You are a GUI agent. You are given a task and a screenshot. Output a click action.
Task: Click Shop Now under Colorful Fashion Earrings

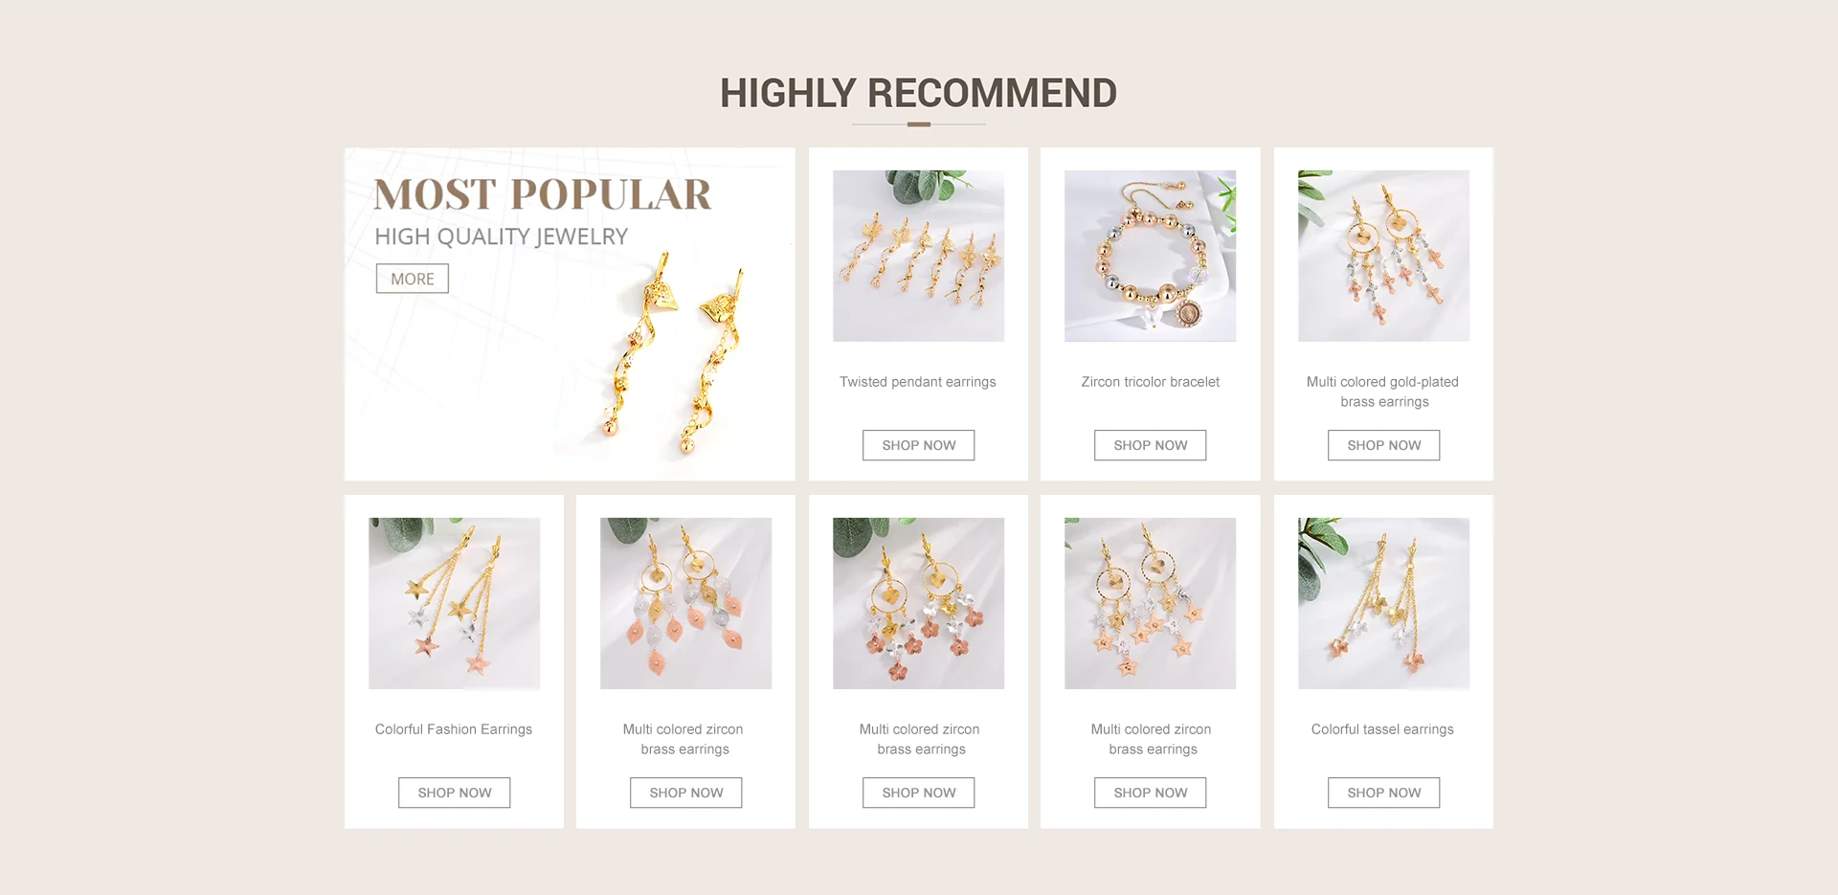pyautogui.click(x=454, y=793)
